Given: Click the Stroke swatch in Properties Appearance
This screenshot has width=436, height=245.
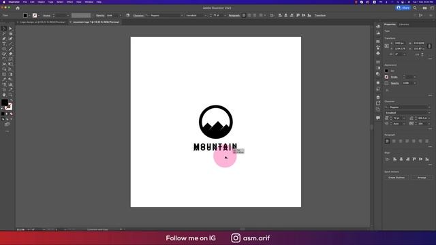Looking at the screenshot, I should pos(386,77).
